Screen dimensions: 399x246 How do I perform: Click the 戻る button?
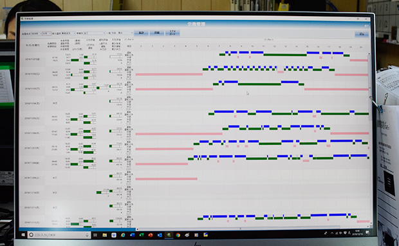362,34
